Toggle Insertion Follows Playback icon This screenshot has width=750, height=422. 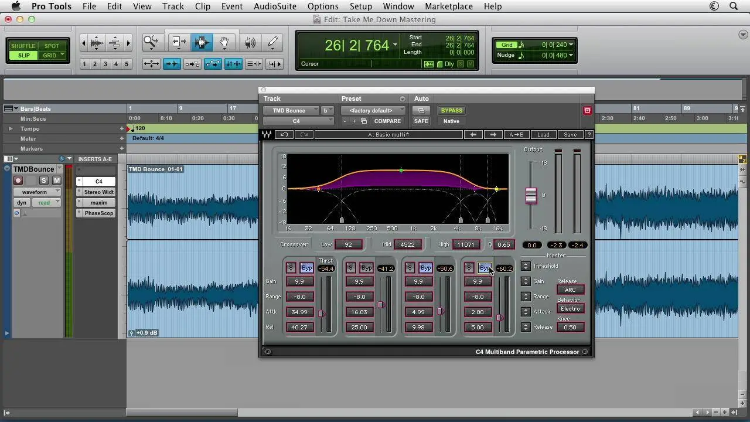click(274, 64)
